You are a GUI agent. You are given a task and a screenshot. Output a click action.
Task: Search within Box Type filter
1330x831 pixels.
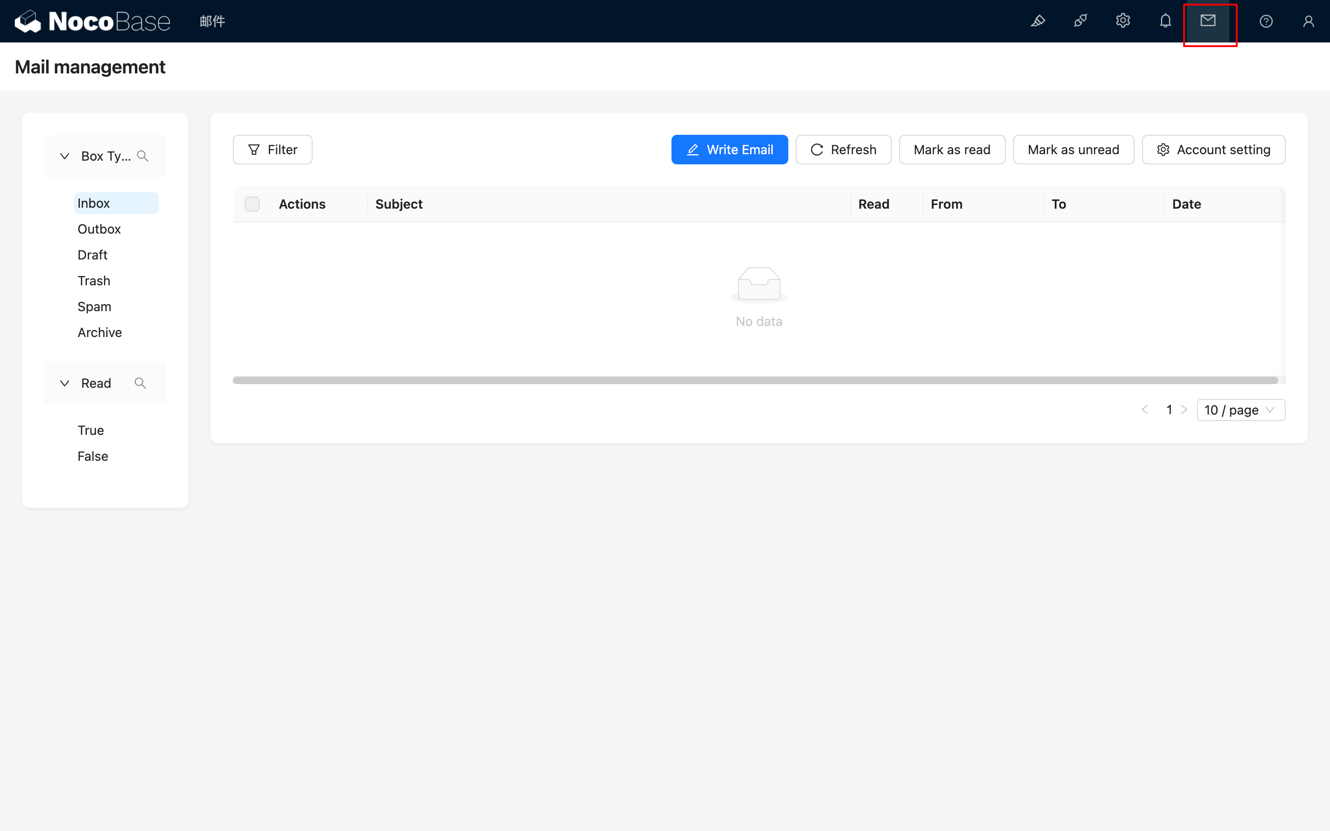click(x=142, y=156)
